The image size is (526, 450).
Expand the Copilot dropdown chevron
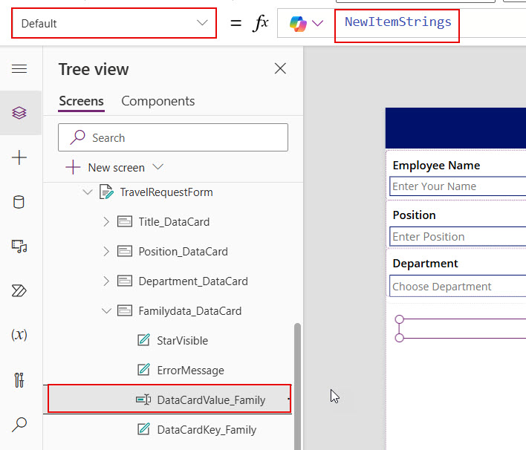click(317, 23)
